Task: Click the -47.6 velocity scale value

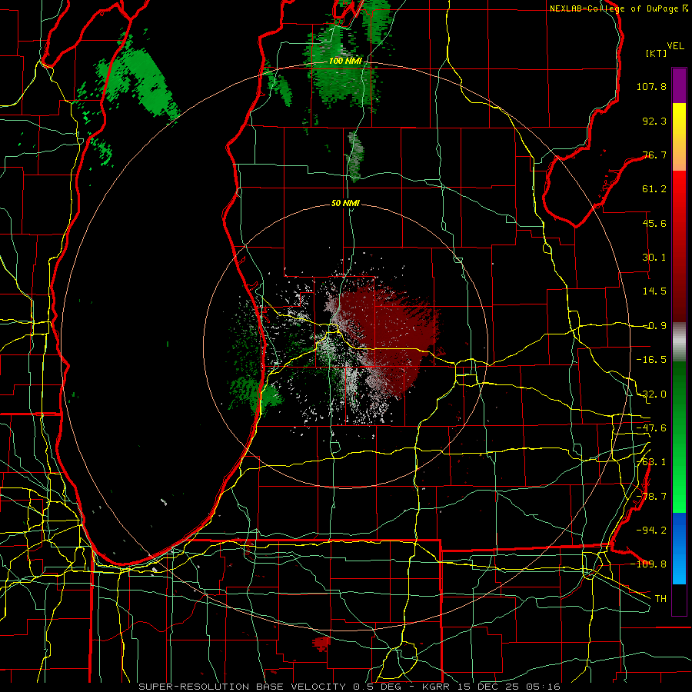Action: point(651,428)
